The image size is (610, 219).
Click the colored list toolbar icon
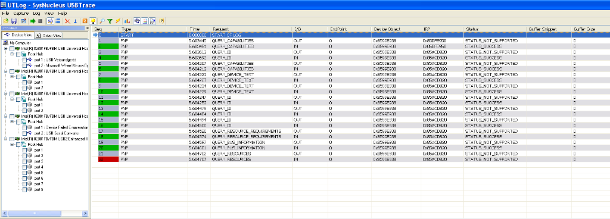click(x=145, y=21)
